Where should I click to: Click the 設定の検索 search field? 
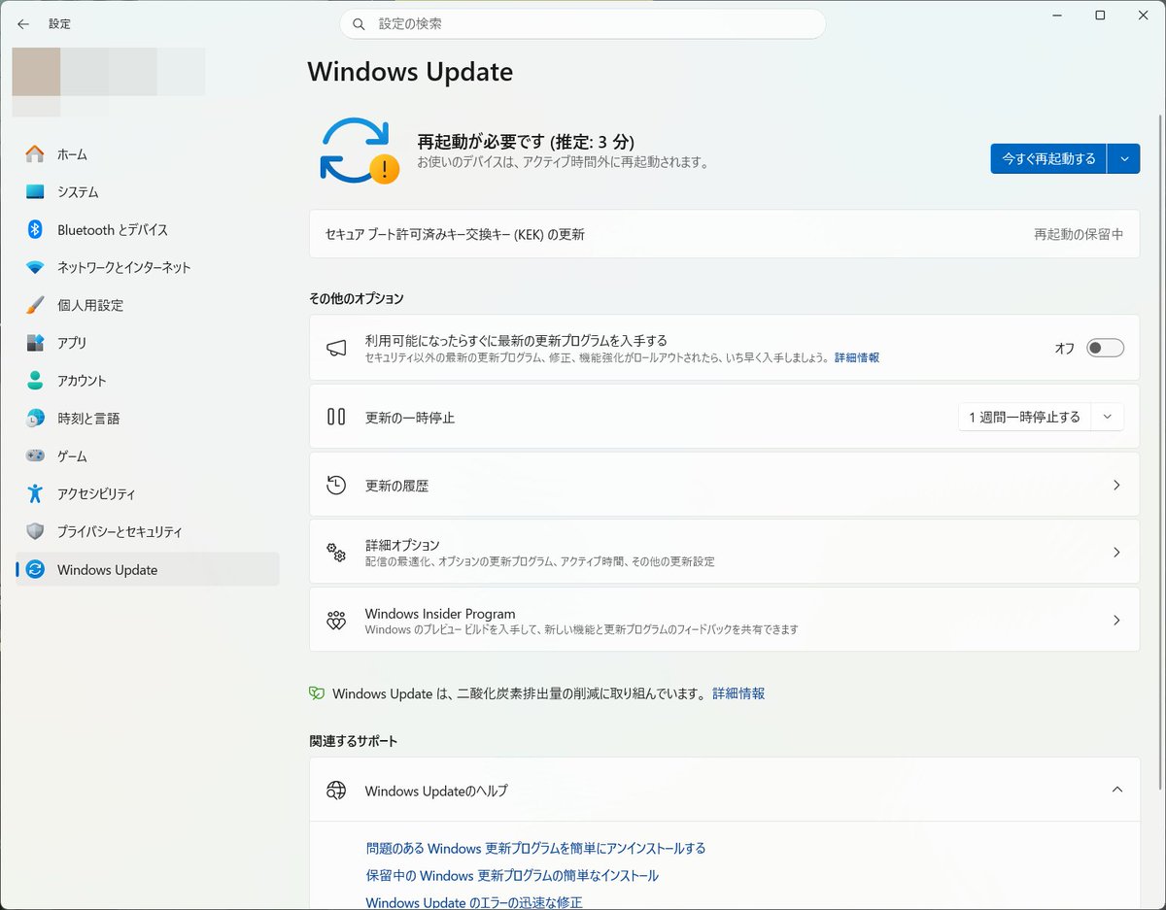[583, 24]
